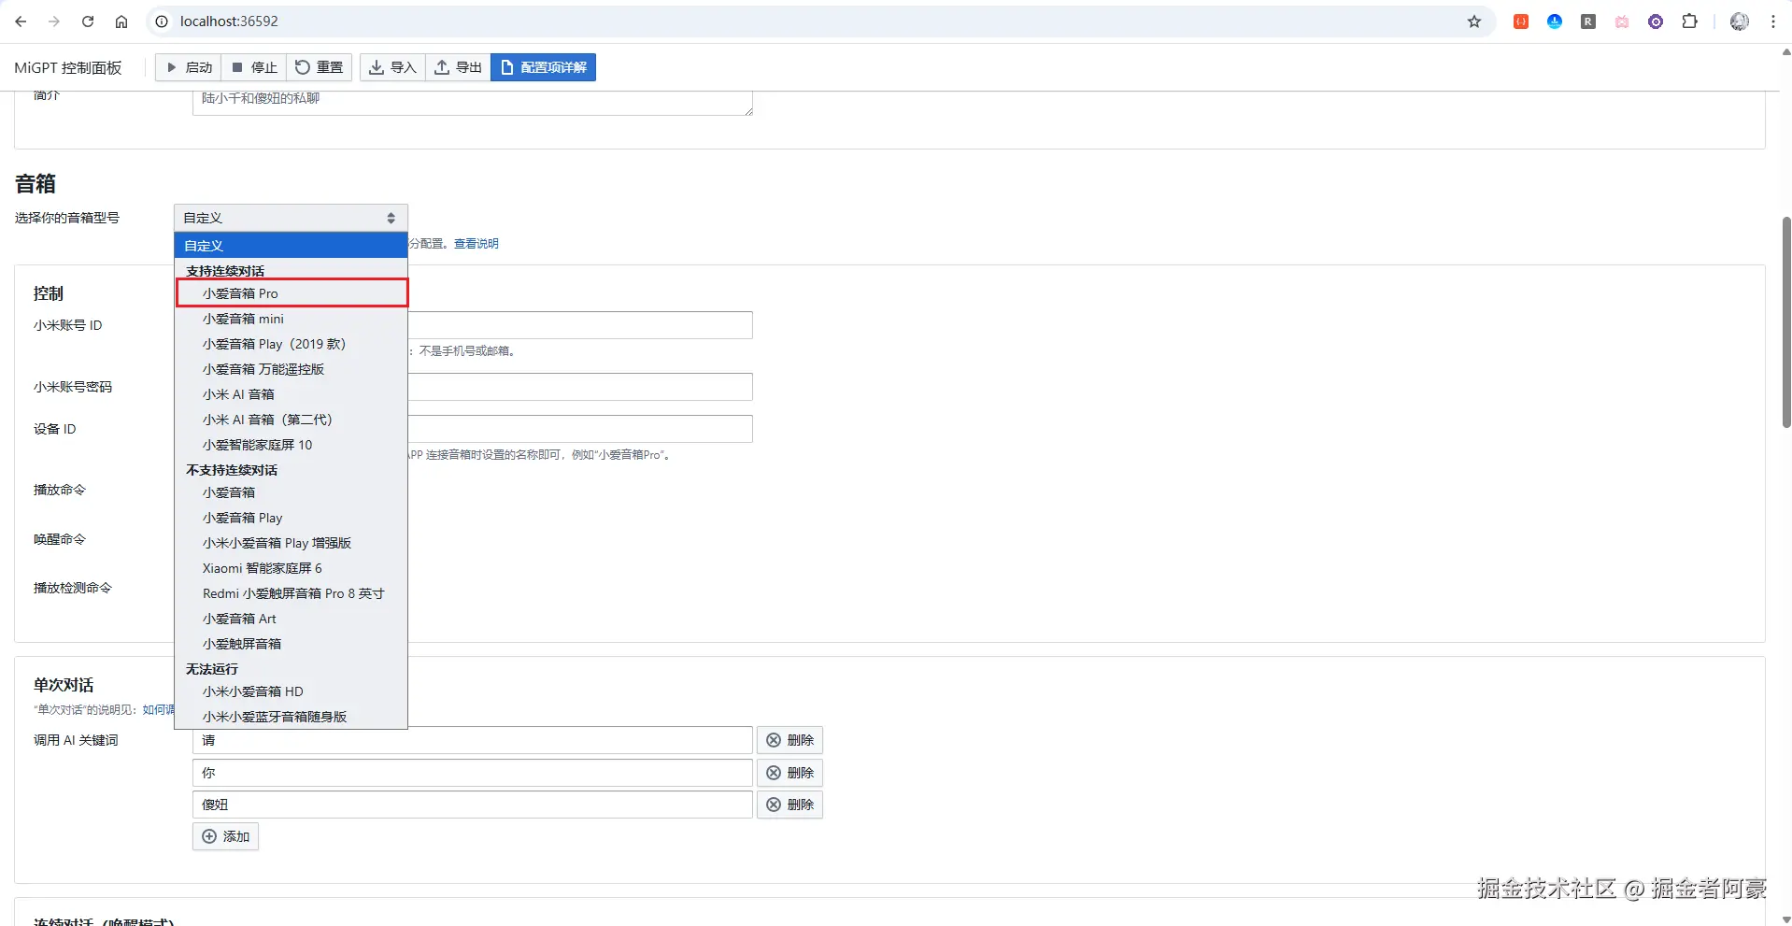Click the 导出 export button
The image size is (1792, 926).
(x=459, y=67)
